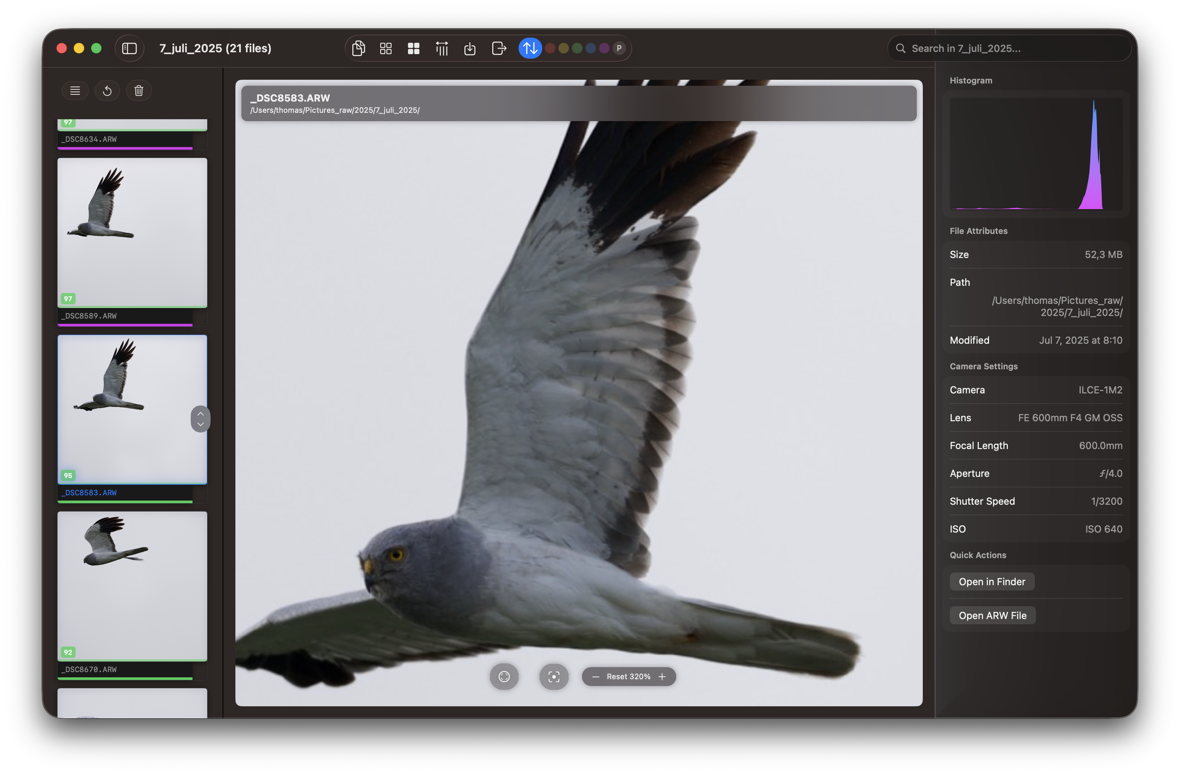Click the import download-arrow toolbar icon
This screenshot has height=774, width=1180.
[x=470, y=48]
